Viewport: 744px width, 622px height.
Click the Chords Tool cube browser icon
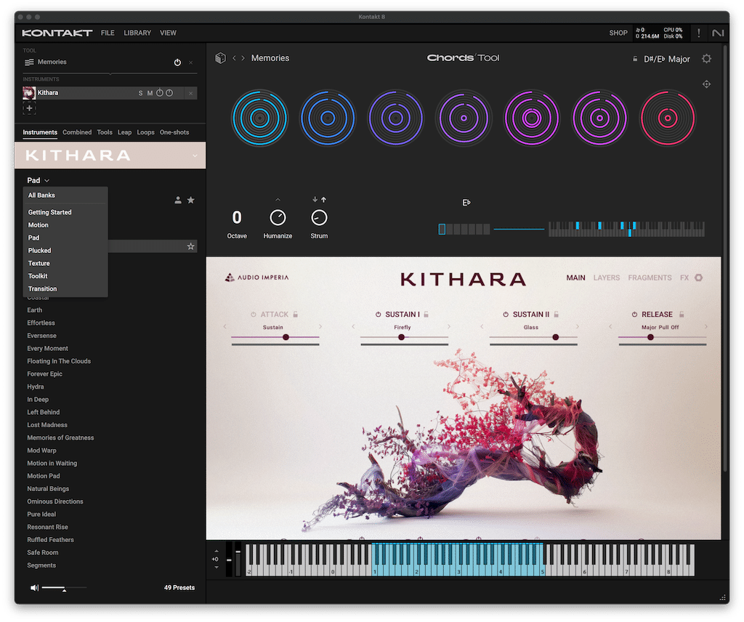coord(221,58)
